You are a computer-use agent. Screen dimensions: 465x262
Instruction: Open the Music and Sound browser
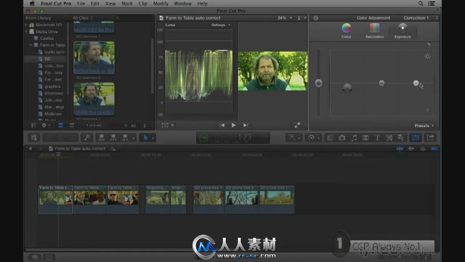pos(354,138)
